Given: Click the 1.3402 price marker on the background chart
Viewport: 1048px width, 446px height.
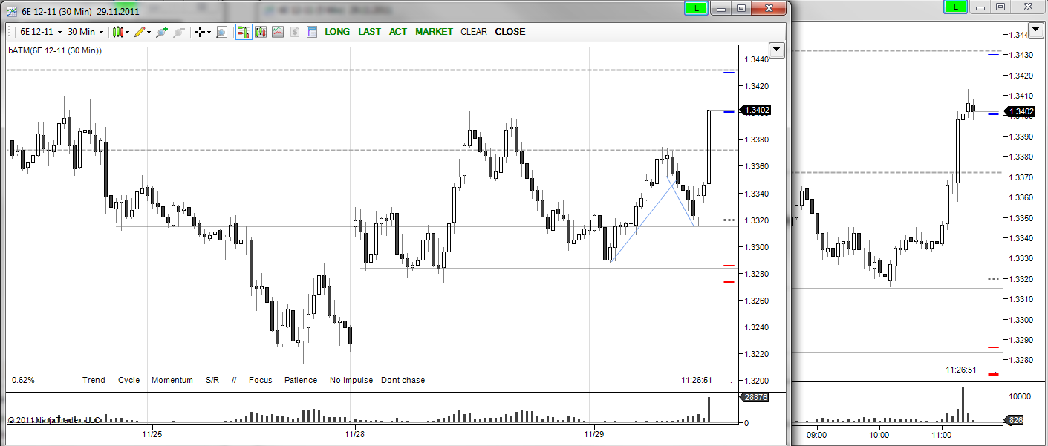Looking at the screenshot, I should (x=1020, y=112).
